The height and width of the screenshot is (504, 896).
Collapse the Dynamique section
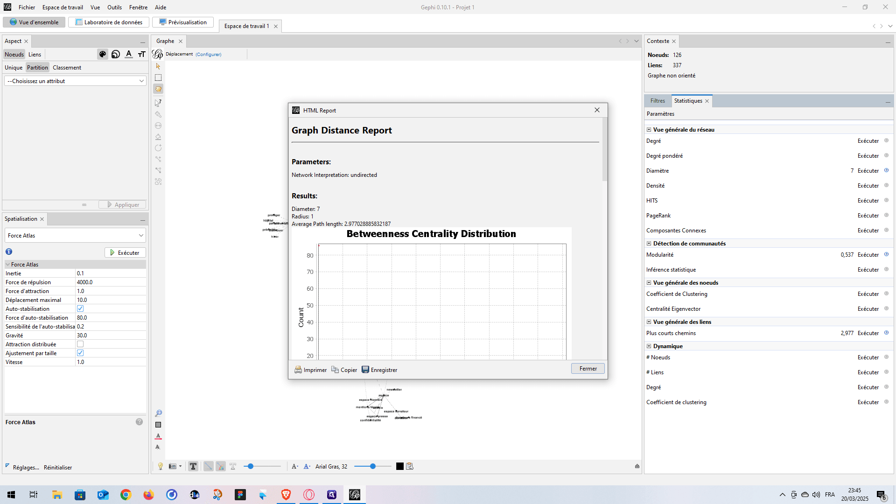pos(649,346)
